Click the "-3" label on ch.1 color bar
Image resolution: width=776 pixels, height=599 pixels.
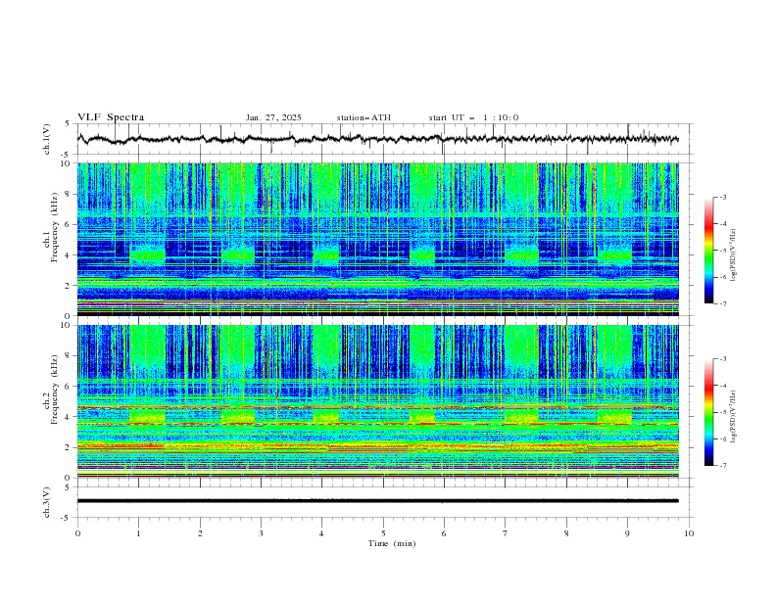pyautogui.click(x=723, y=197)
